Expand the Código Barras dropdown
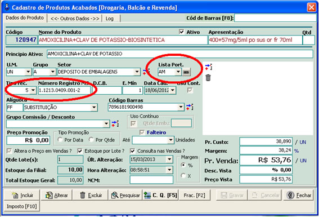Image resolution: width=319 pixels, height=217 pixels. click(181, 107)
